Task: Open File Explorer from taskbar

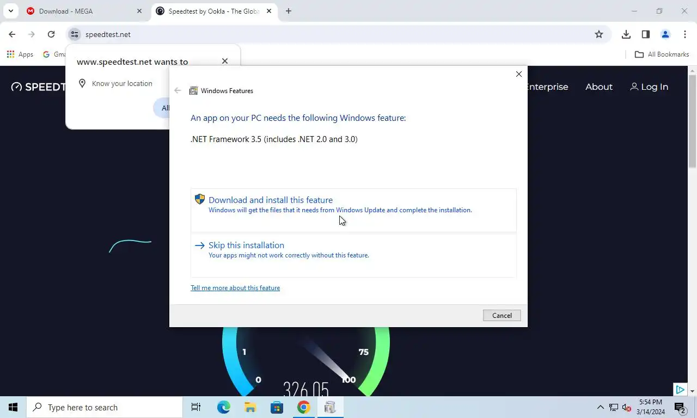Action: [250, 407]
